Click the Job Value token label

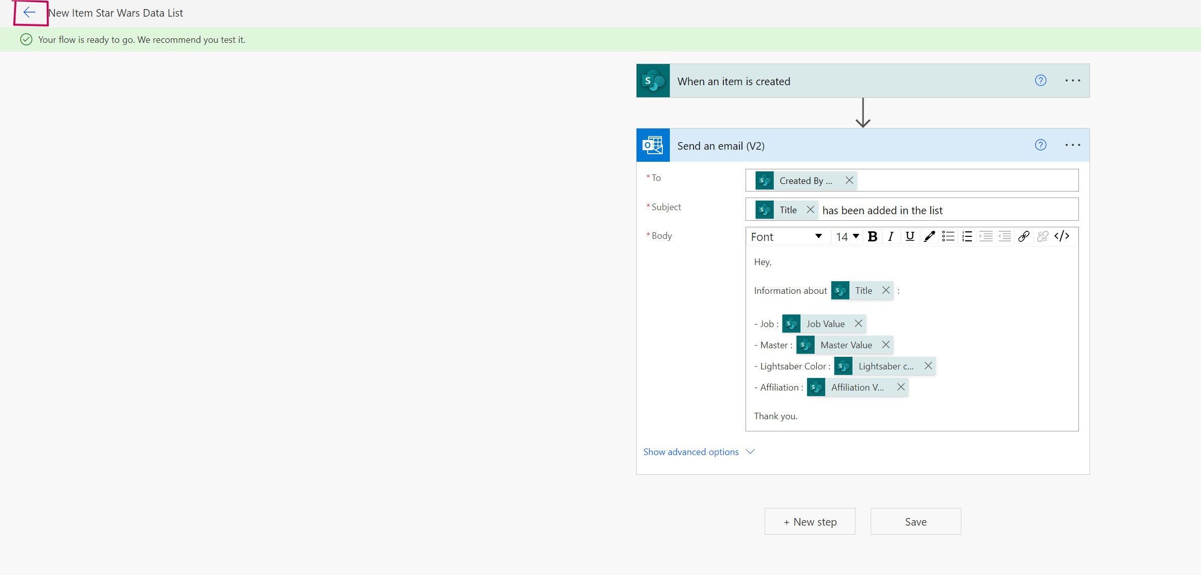825,324
